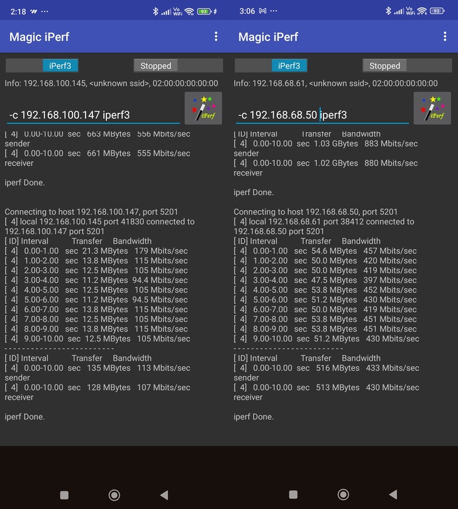
Task: Tap Bluetooth status icon in right status bar
Action: click(388, 11)
